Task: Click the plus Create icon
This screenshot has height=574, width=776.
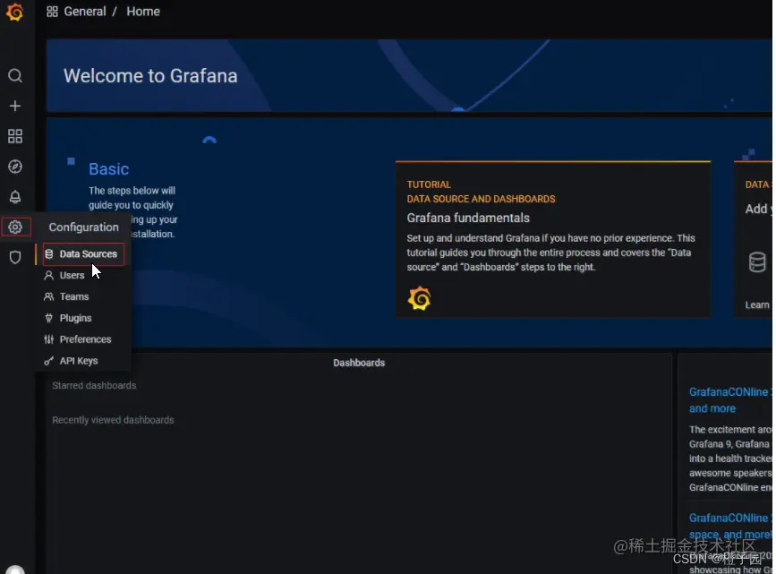Action: pos(15,106)
